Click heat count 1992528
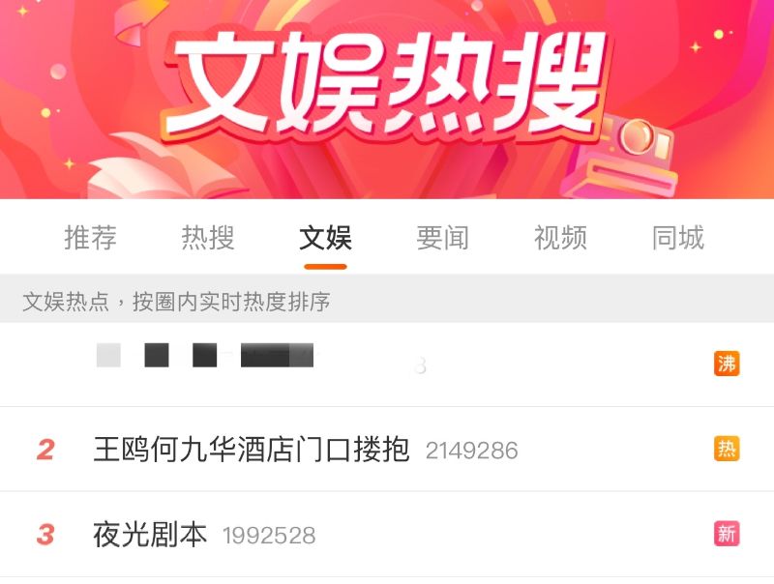 (269, 536)
